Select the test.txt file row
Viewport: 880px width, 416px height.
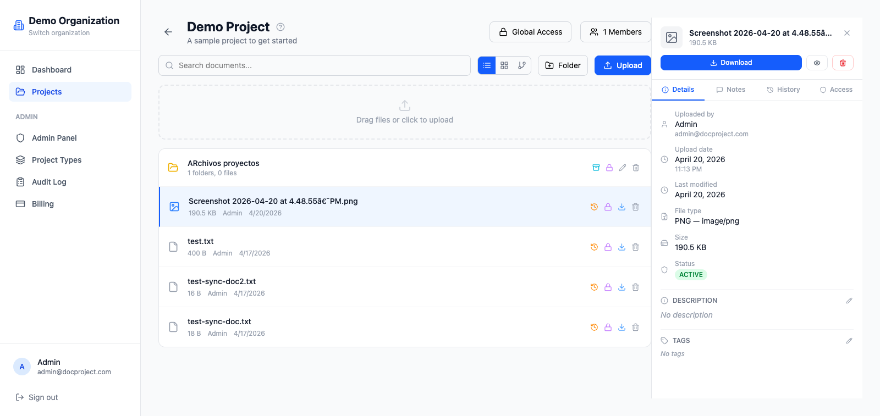tap(405, 247)
